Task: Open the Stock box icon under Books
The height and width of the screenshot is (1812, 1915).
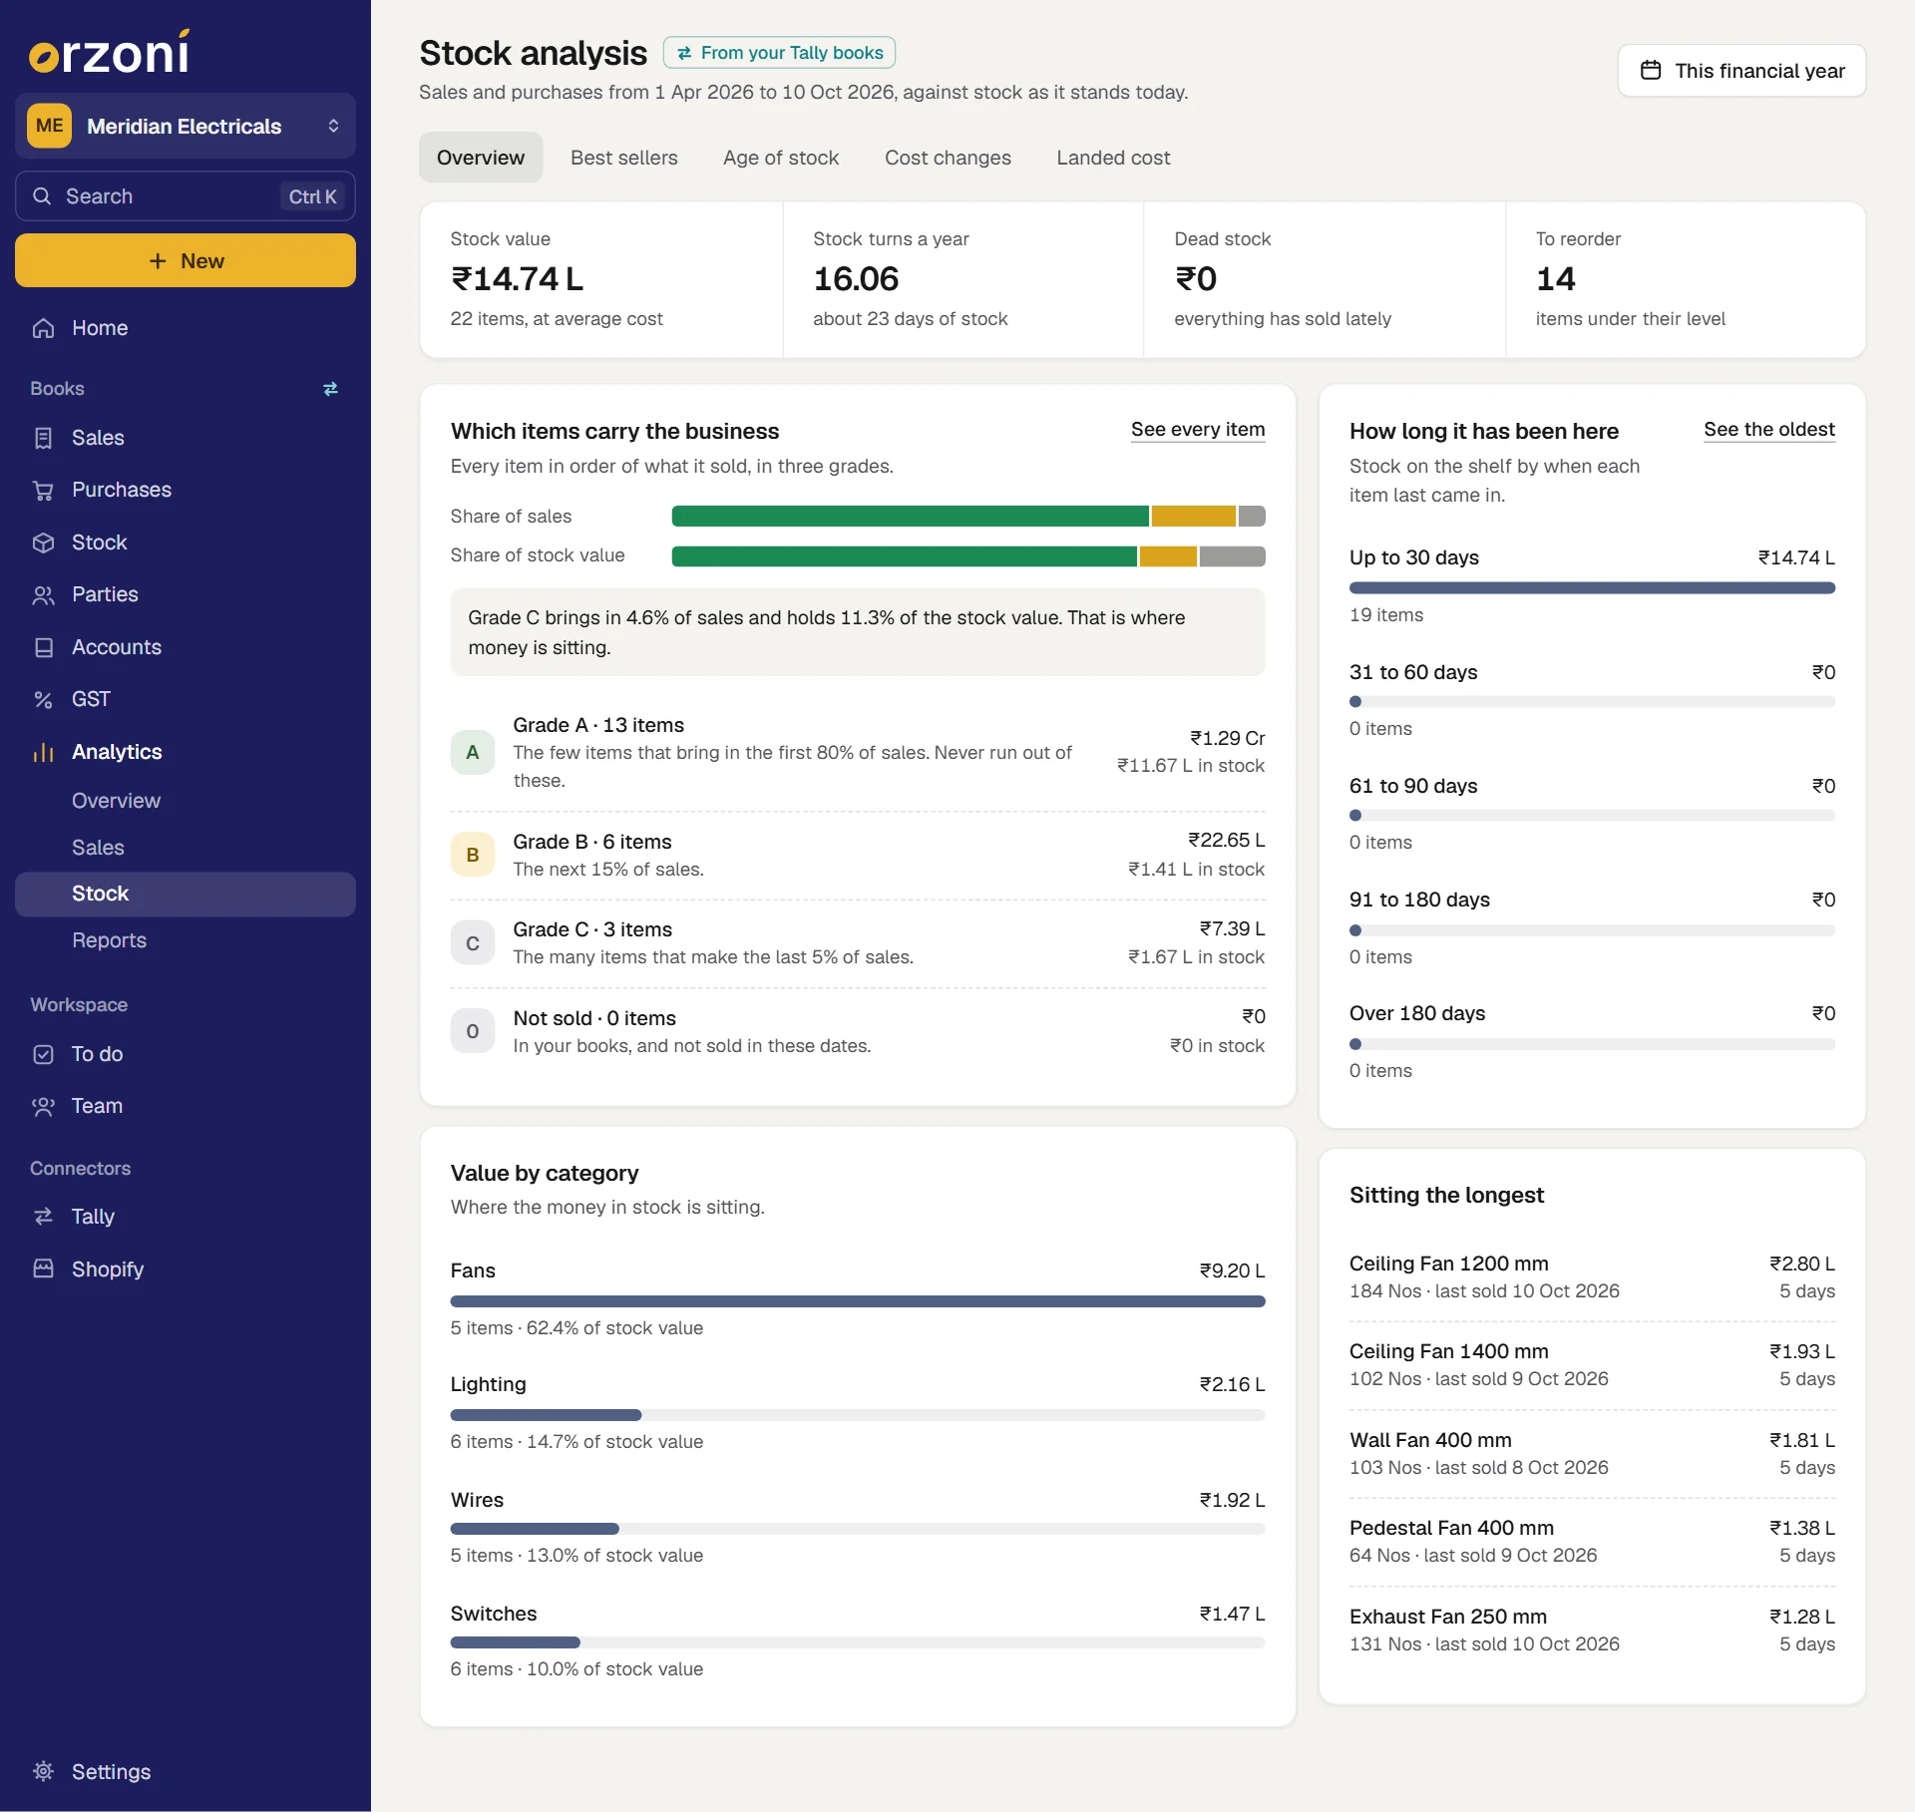Action: click(x=43, y=543)
